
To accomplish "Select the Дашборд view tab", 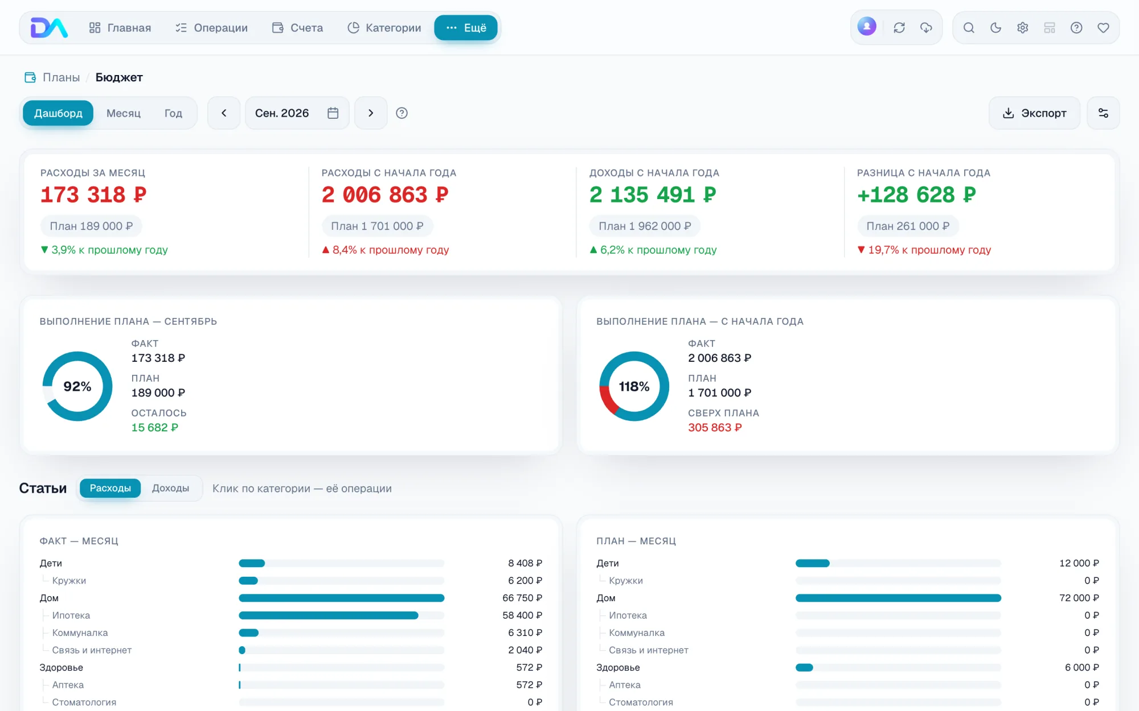I will (x=58, y=113).
